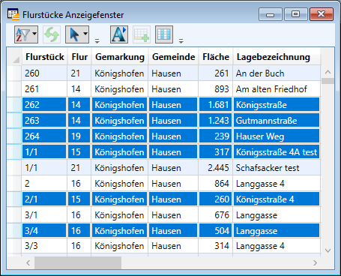Select cell Flurstück 260
The width and height of the screenshot is (341, 276).
point(44,73)
